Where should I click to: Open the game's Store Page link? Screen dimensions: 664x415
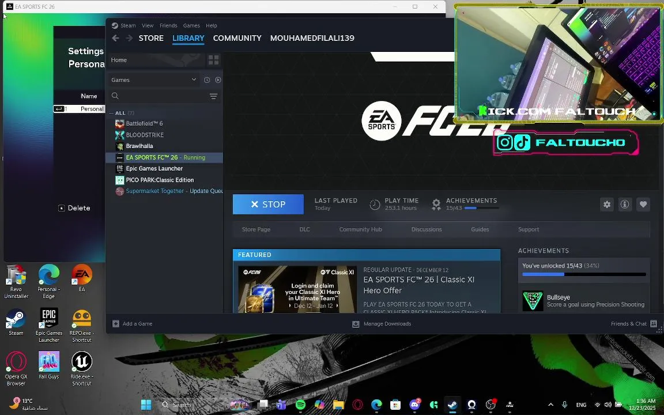[x=256, y=229]
